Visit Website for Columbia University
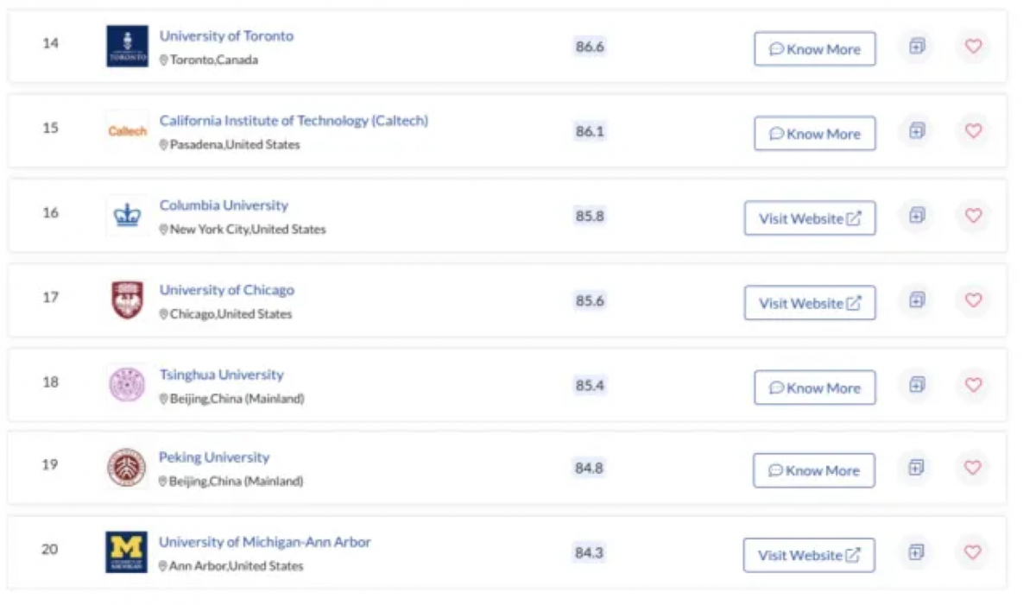Viewport: 1036px width, 605px height. click(810, 218)
